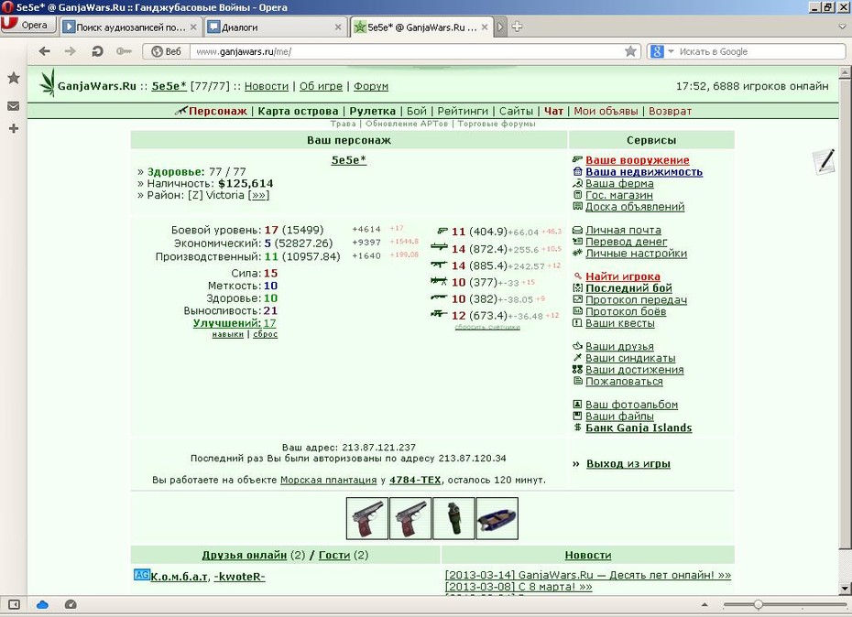
Task: Open the Друзья онлайн link
Action: pyautogui.click(x=244, y=555)
